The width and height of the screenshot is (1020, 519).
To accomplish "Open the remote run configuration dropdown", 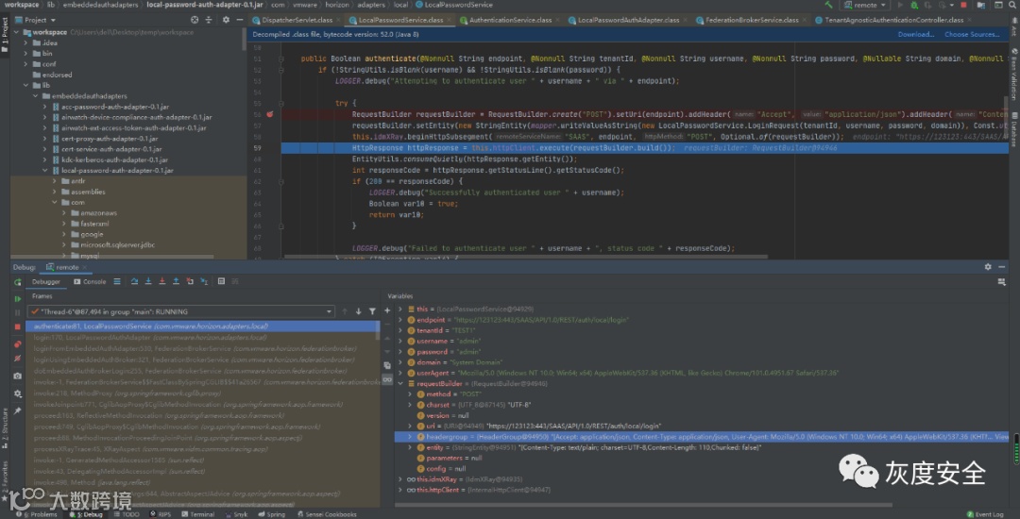I will 864,6.
